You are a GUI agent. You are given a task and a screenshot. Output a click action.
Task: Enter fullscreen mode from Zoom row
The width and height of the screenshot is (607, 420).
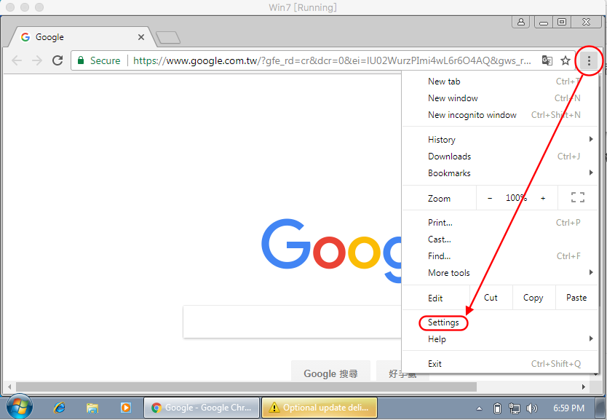(578, 197)
